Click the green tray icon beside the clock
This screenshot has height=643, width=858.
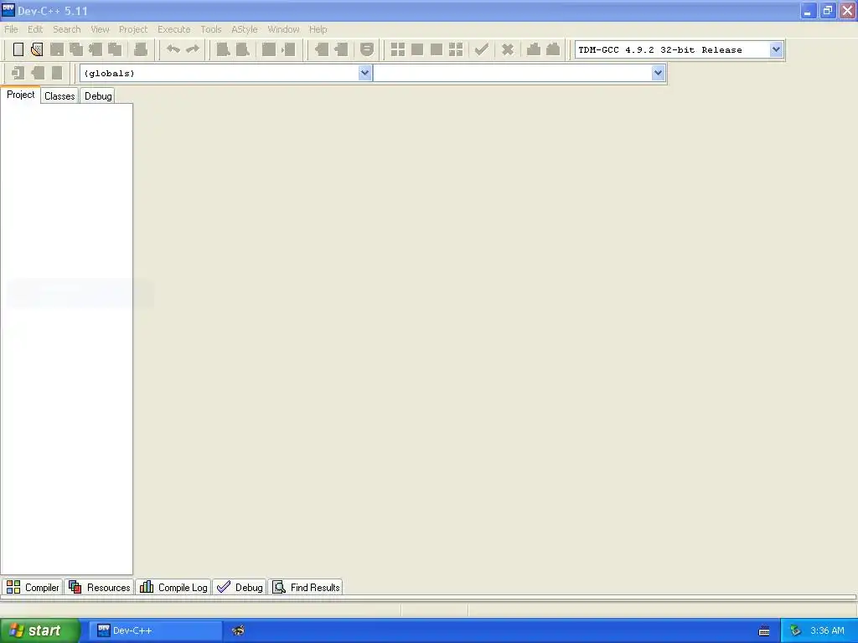[796, 630]
